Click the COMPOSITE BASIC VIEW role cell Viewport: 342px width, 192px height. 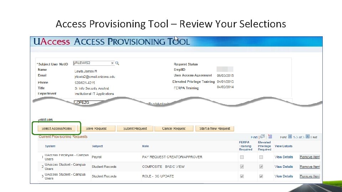[164, 166]
